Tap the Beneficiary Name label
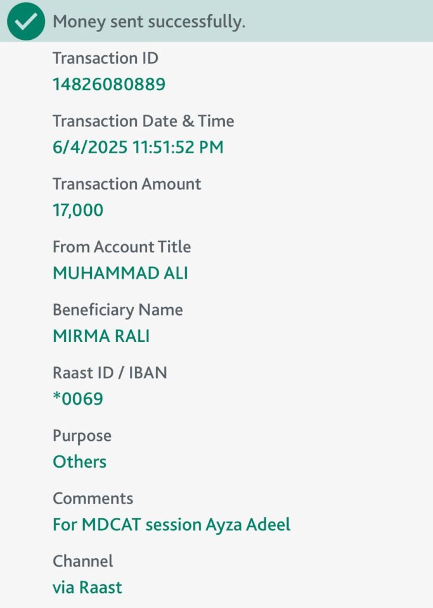 pyautogui.click(x=117, y=310)
